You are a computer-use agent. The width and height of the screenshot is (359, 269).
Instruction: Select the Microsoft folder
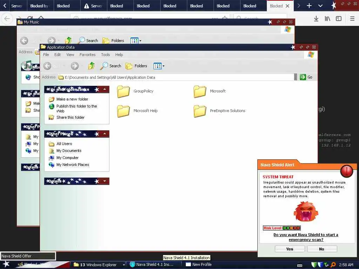tap(210, 91)
